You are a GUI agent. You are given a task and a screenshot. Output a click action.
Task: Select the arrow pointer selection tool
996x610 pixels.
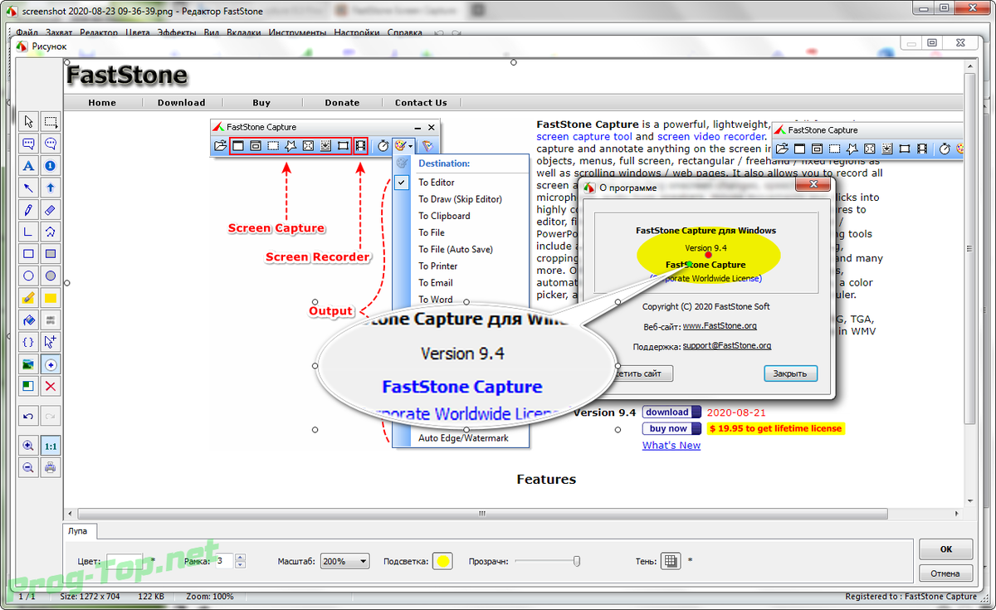pyautogui.click(x=29, y=121)
